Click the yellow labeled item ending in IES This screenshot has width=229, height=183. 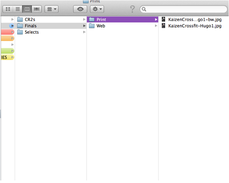click(7, 57)
